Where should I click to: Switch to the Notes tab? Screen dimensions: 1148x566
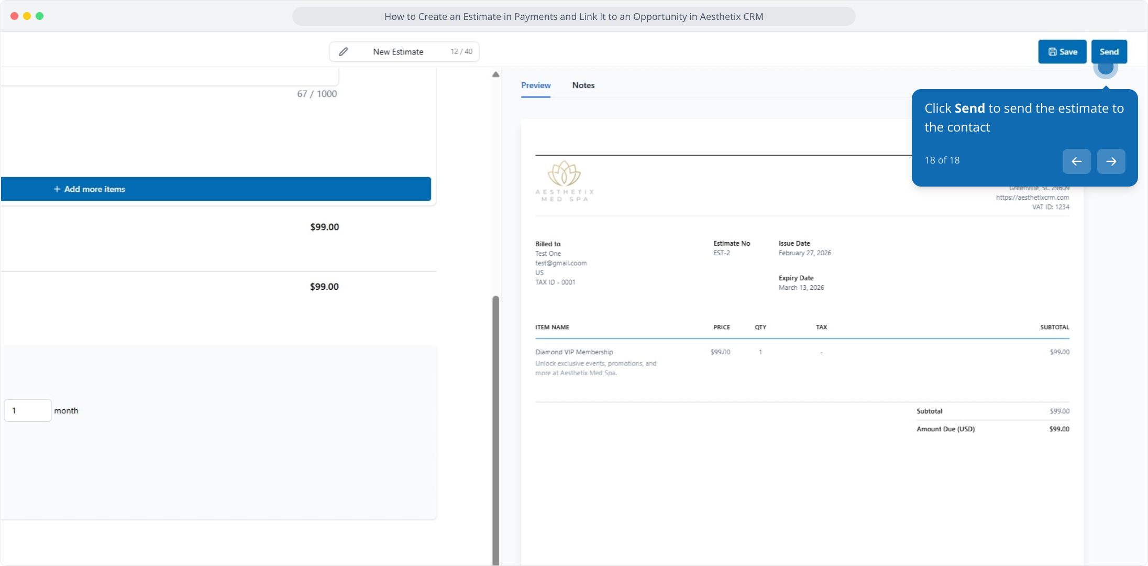click(x=583, y=85)
